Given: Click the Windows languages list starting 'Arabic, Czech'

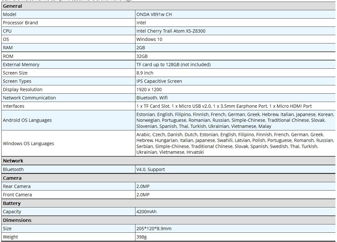Looking at the screenshot, I should click(235, 143).
